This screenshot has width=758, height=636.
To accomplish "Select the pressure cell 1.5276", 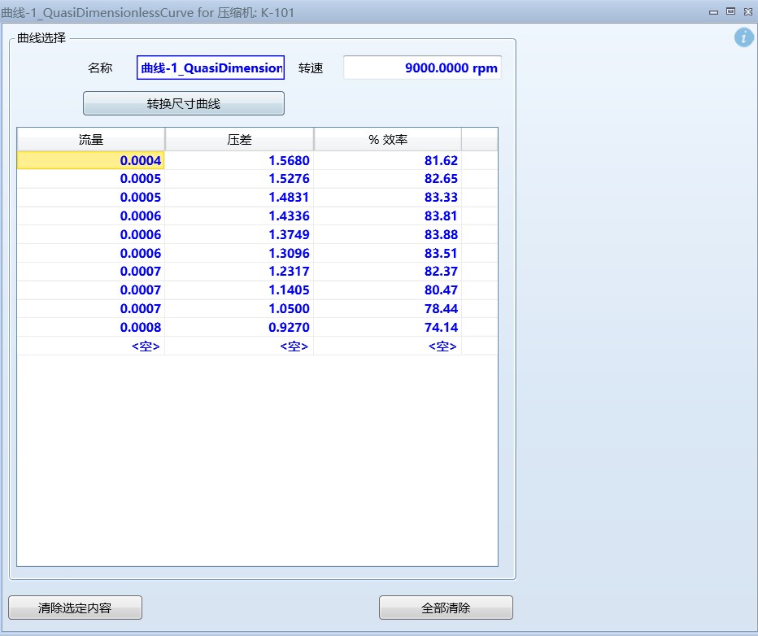I will 239,179.
